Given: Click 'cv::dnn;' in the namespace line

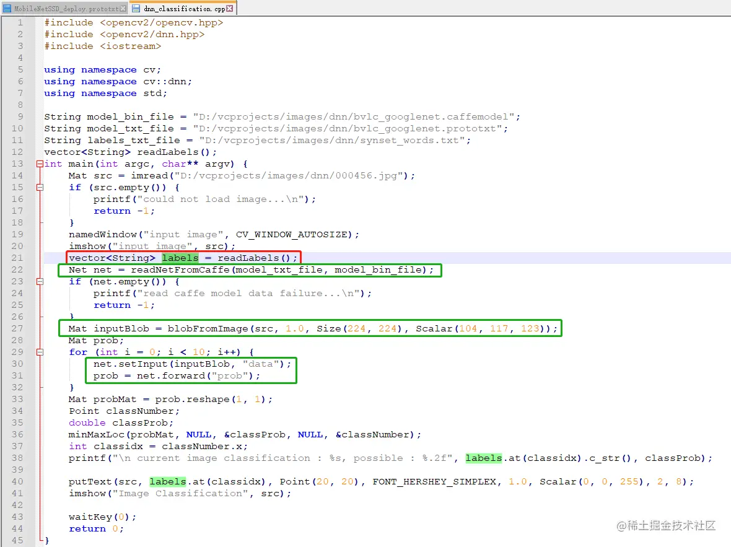Looking at the screenshot, I should [167, 81].
